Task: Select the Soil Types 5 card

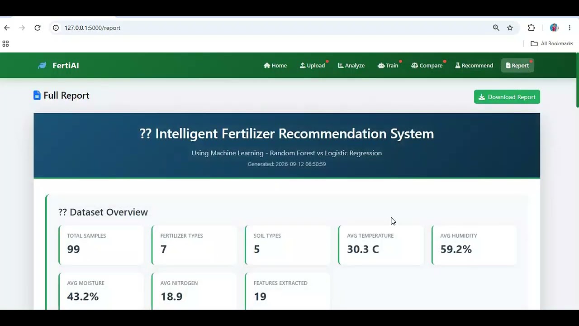Action: point(288,244)
